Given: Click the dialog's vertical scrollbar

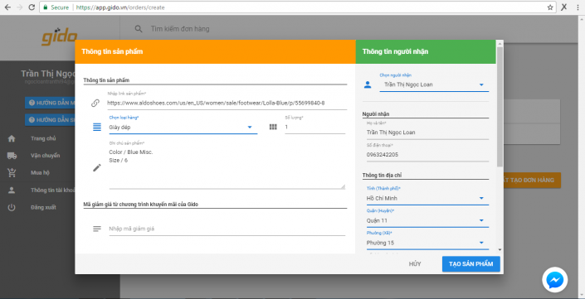Looking at the screenshot, I should 500,107.
